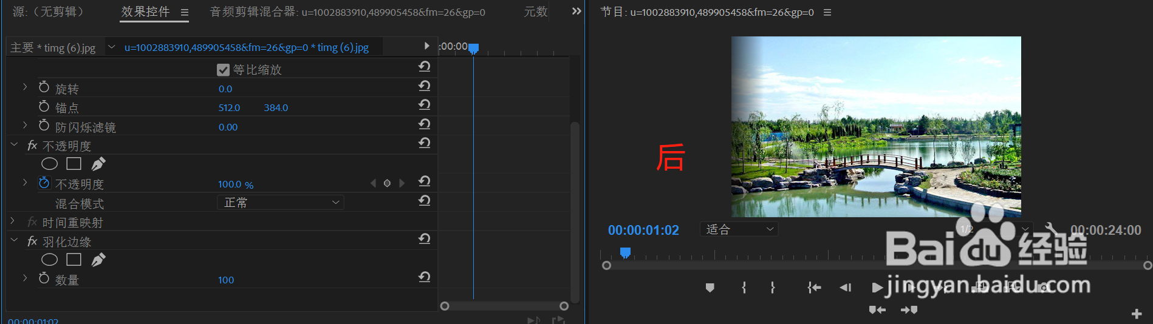Open Program monitor 节目 panel menu

[827, 12]
